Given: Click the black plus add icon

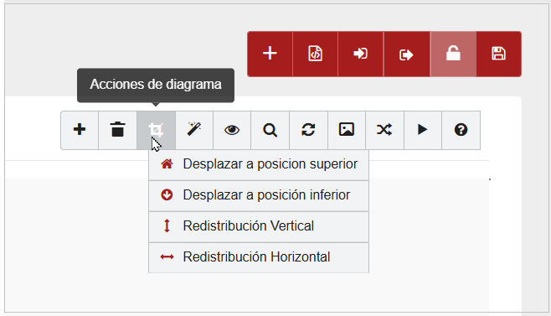Looking at the screenshot, I should coord(80,130).
